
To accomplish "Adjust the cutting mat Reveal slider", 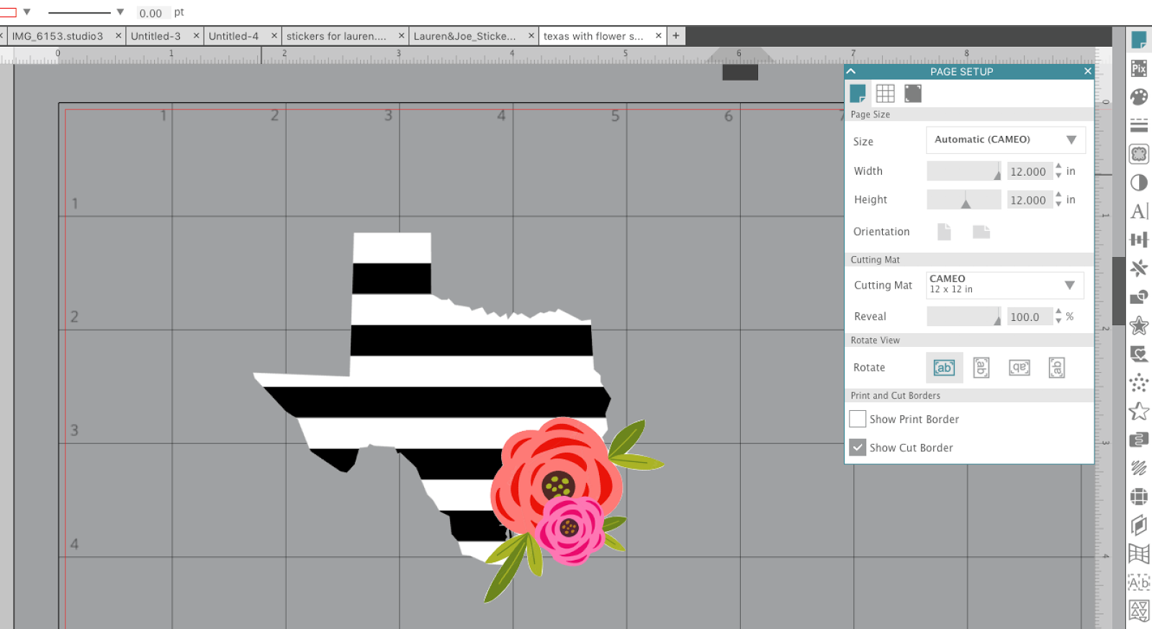I will (964, 316).
